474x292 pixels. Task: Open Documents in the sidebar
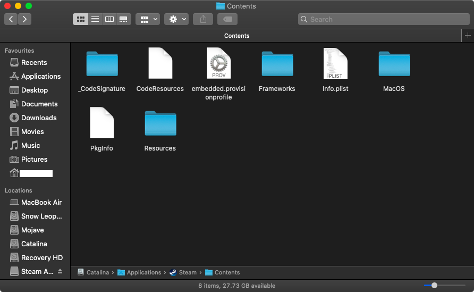(x=34, y=104)
